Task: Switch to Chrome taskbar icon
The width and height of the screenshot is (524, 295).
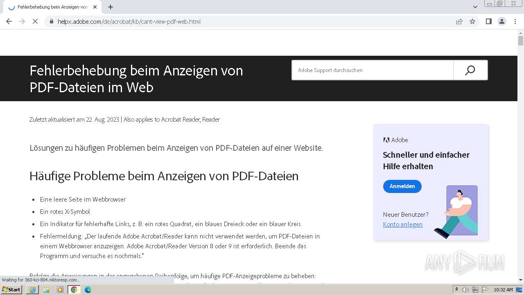Action: tap(74, 290)
